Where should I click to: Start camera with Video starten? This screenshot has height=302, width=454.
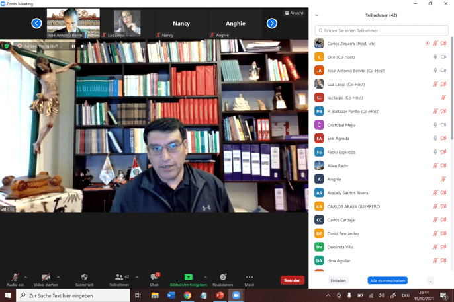(46, 278)
